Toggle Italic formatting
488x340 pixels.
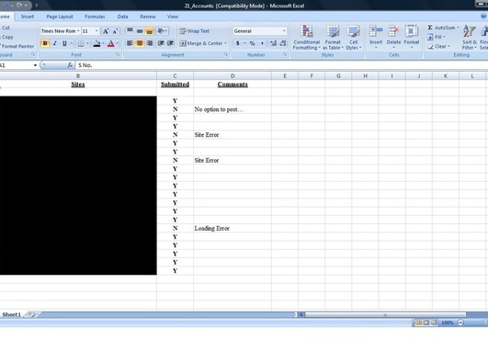click(x=55, y=43)
